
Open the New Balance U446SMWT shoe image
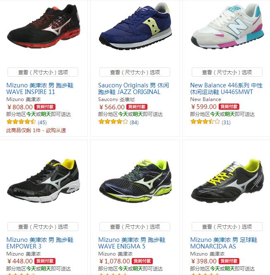pyautogui.click(x=227, y=27)
